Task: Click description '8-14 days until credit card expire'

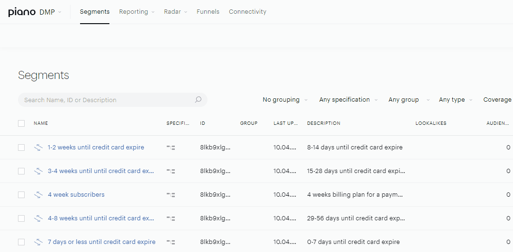Action: pyautogui.click(x=355, y=148)
